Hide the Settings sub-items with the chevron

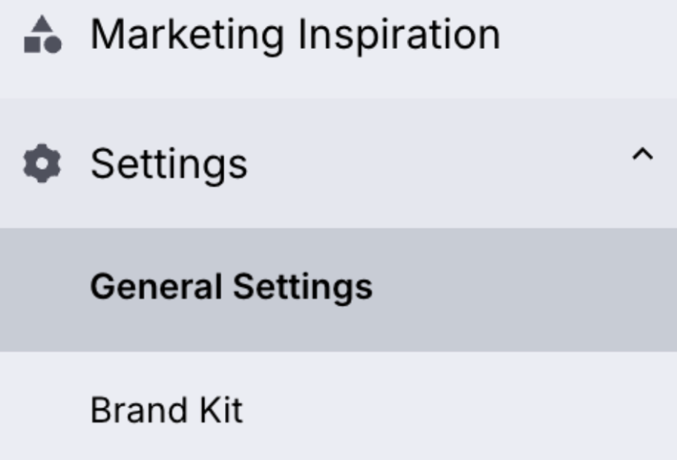pos(642,155)
